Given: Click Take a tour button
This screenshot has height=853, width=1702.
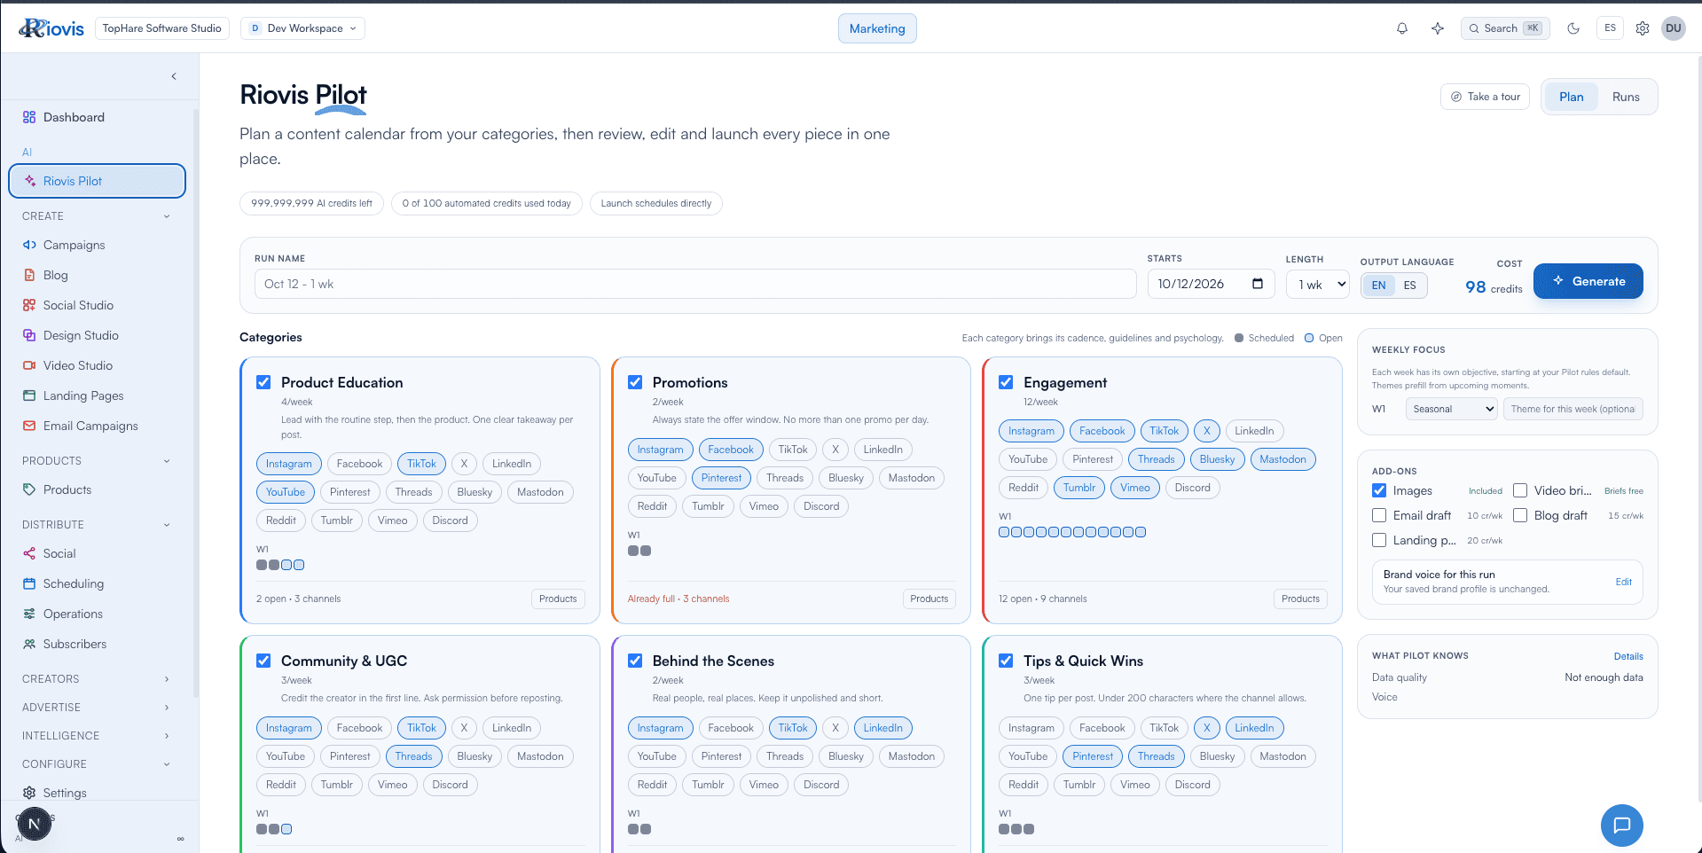Looking at the screenshot, I should 1485,97.
